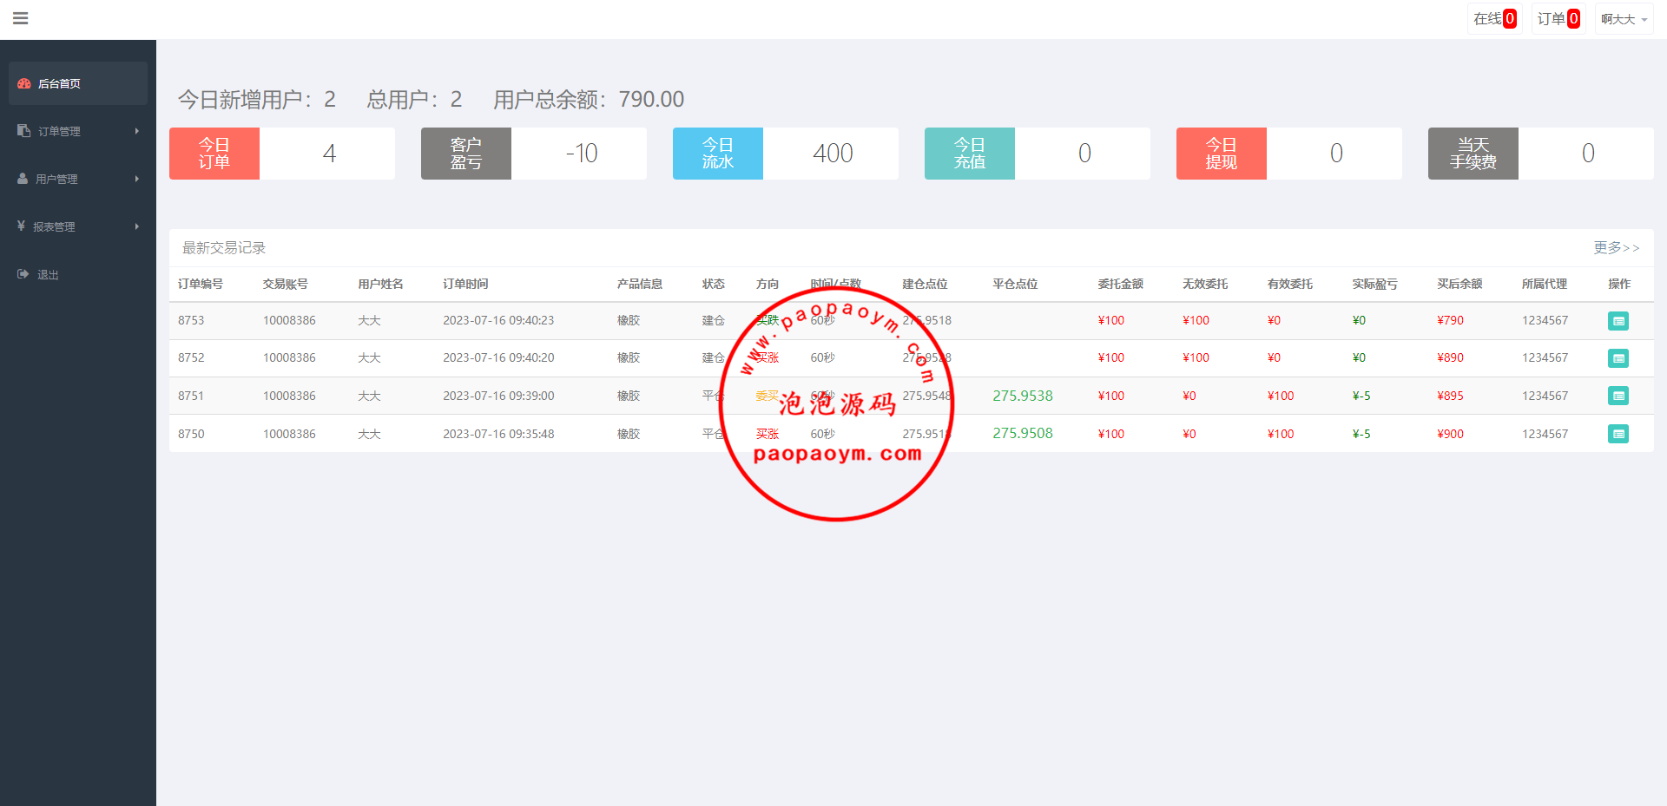Image resolution: width=1667 pixels, height=806 pixels.
Task: Select 用户管理 in the sidebar
Action: click(x=56, y=179)
